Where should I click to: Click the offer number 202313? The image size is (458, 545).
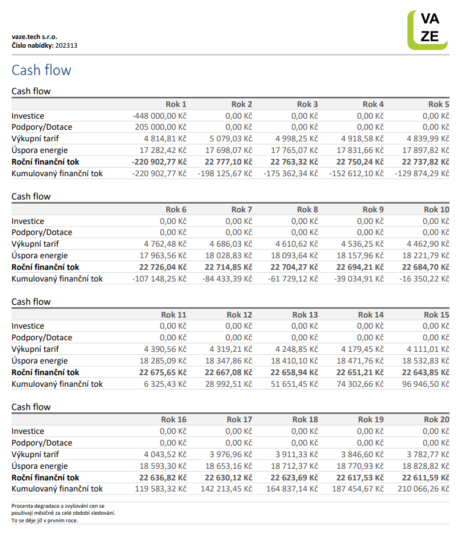pyautogui.click(x=66, y=45)
